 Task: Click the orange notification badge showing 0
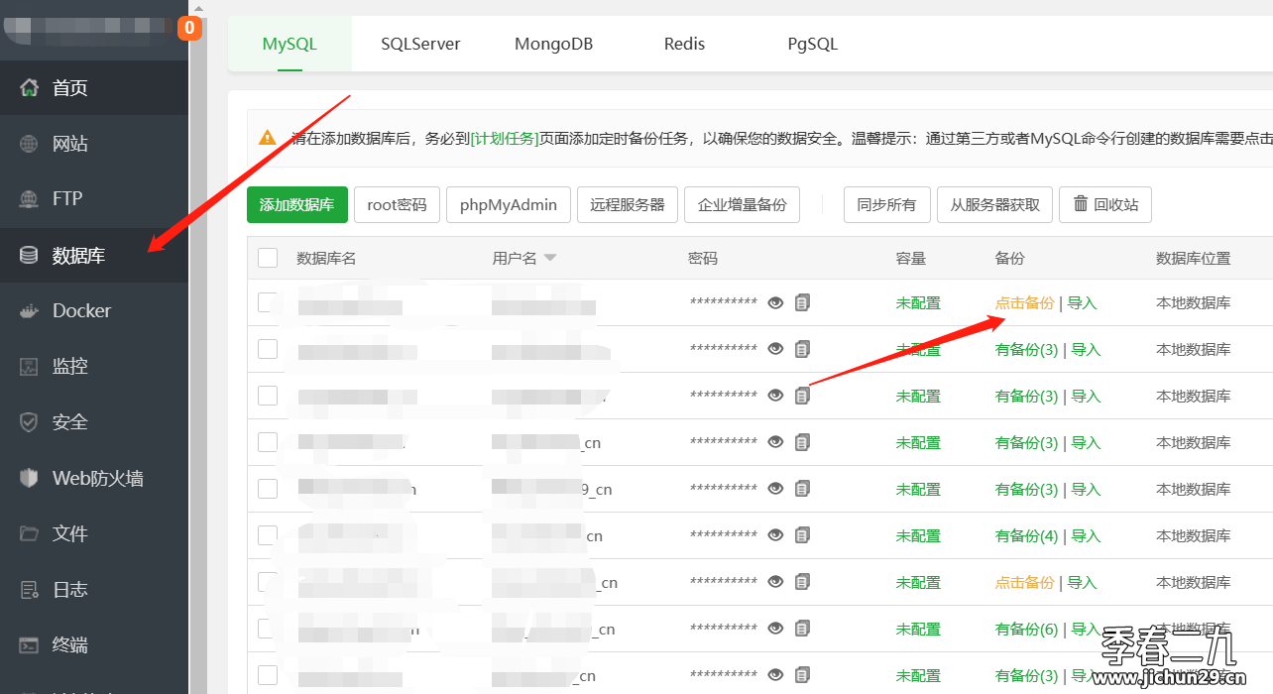[x=189, y=28]
